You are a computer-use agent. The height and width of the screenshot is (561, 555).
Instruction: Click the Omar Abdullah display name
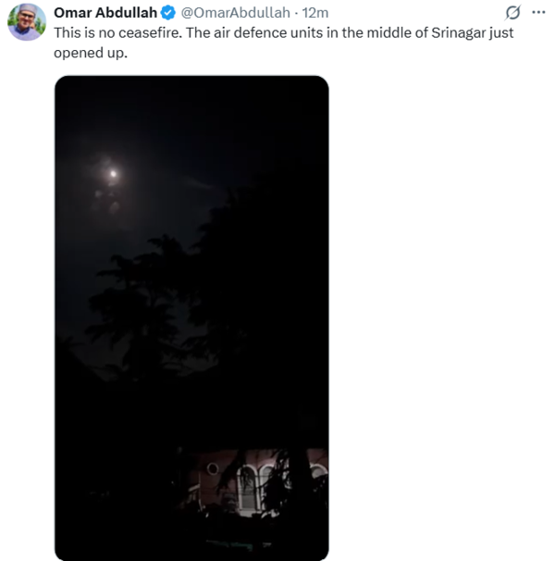click(105, 13)
